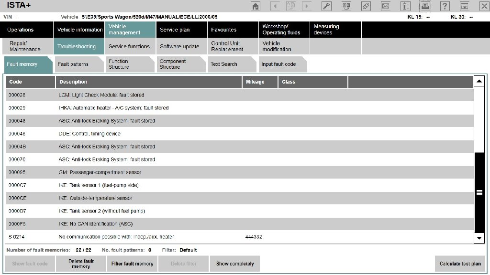Select fault 0000CE IKE Outside-temperature sensor
The height and width of the screenshot is (275, 490).
click(239, 198)
